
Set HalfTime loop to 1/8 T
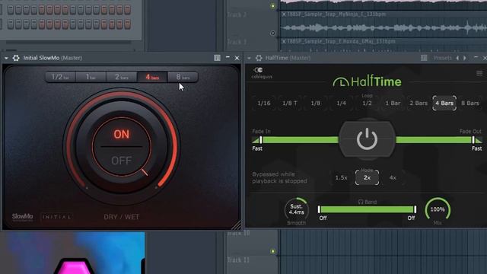click(289, 104)
